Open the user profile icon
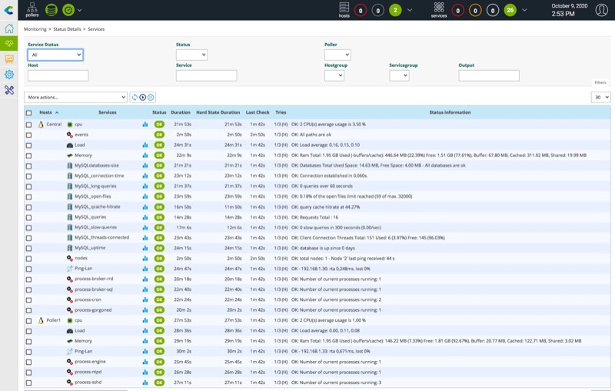 (602, 10)
